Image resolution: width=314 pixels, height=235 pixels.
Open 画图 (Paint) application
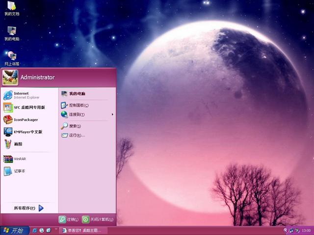click(18, 144)
